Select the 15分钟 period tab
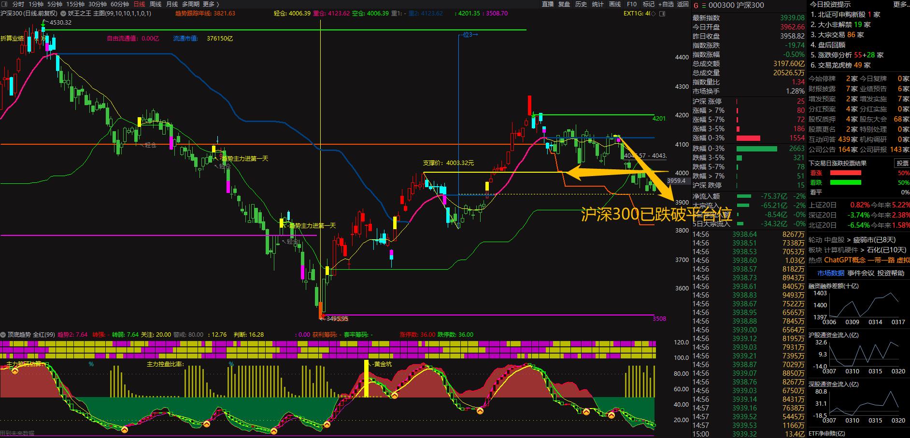 coord(75,4)
